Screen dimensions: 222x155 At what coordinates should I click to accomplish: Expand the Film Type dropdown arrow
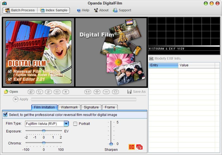[x=66, y=124]
